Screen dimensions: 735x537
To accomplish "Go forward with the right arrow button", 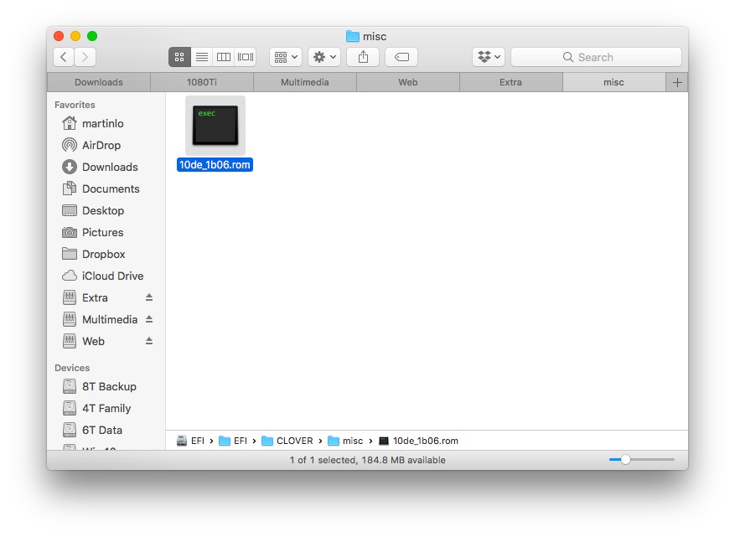I will tap(85, 57).
